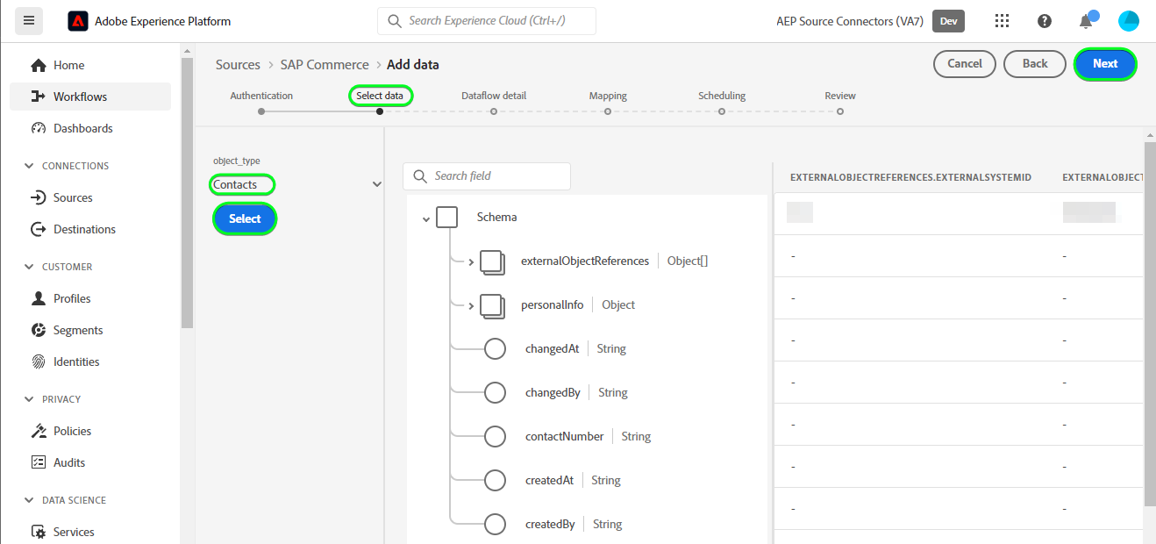The height and width of the screenshot is (544, 1156).
Task: Open the object_type Contacts dropdown
Action: [377, 184]
